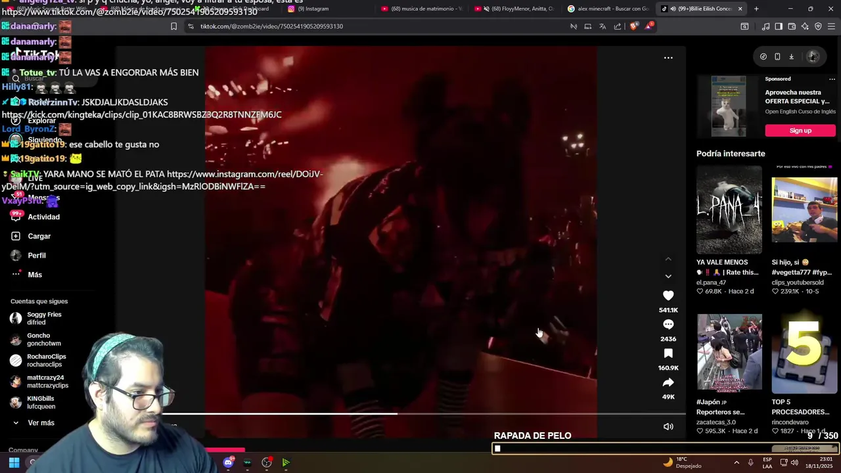Open the browser hamburger main menu
Image resolution: width=841 pixels, height=473 pixels.
click(x=831, y=26)
